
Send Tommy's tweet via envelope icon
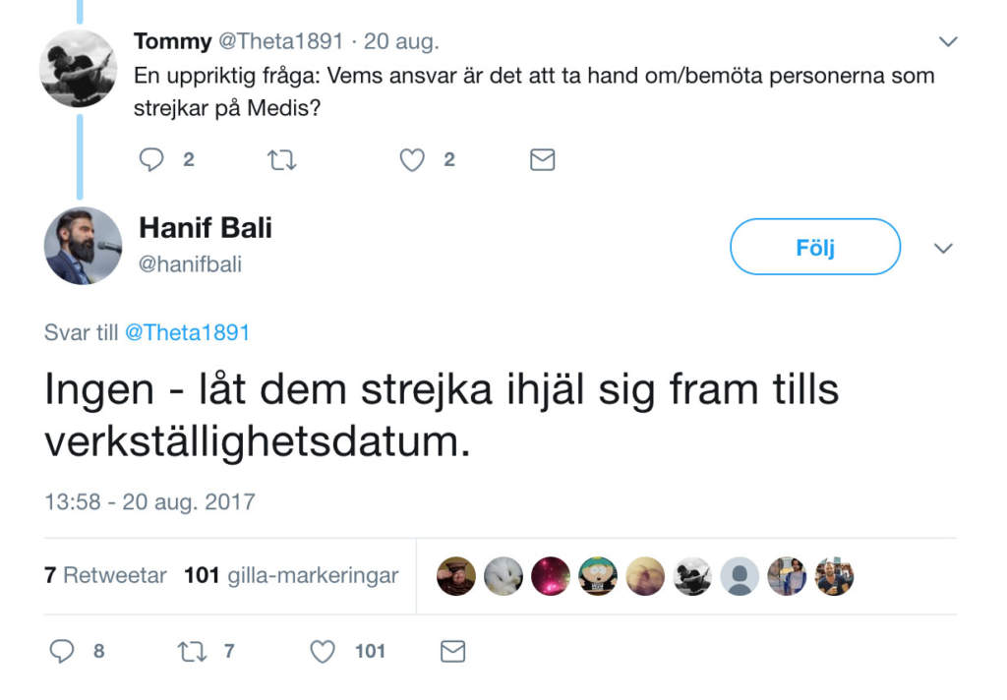click(x=542, y=160)
